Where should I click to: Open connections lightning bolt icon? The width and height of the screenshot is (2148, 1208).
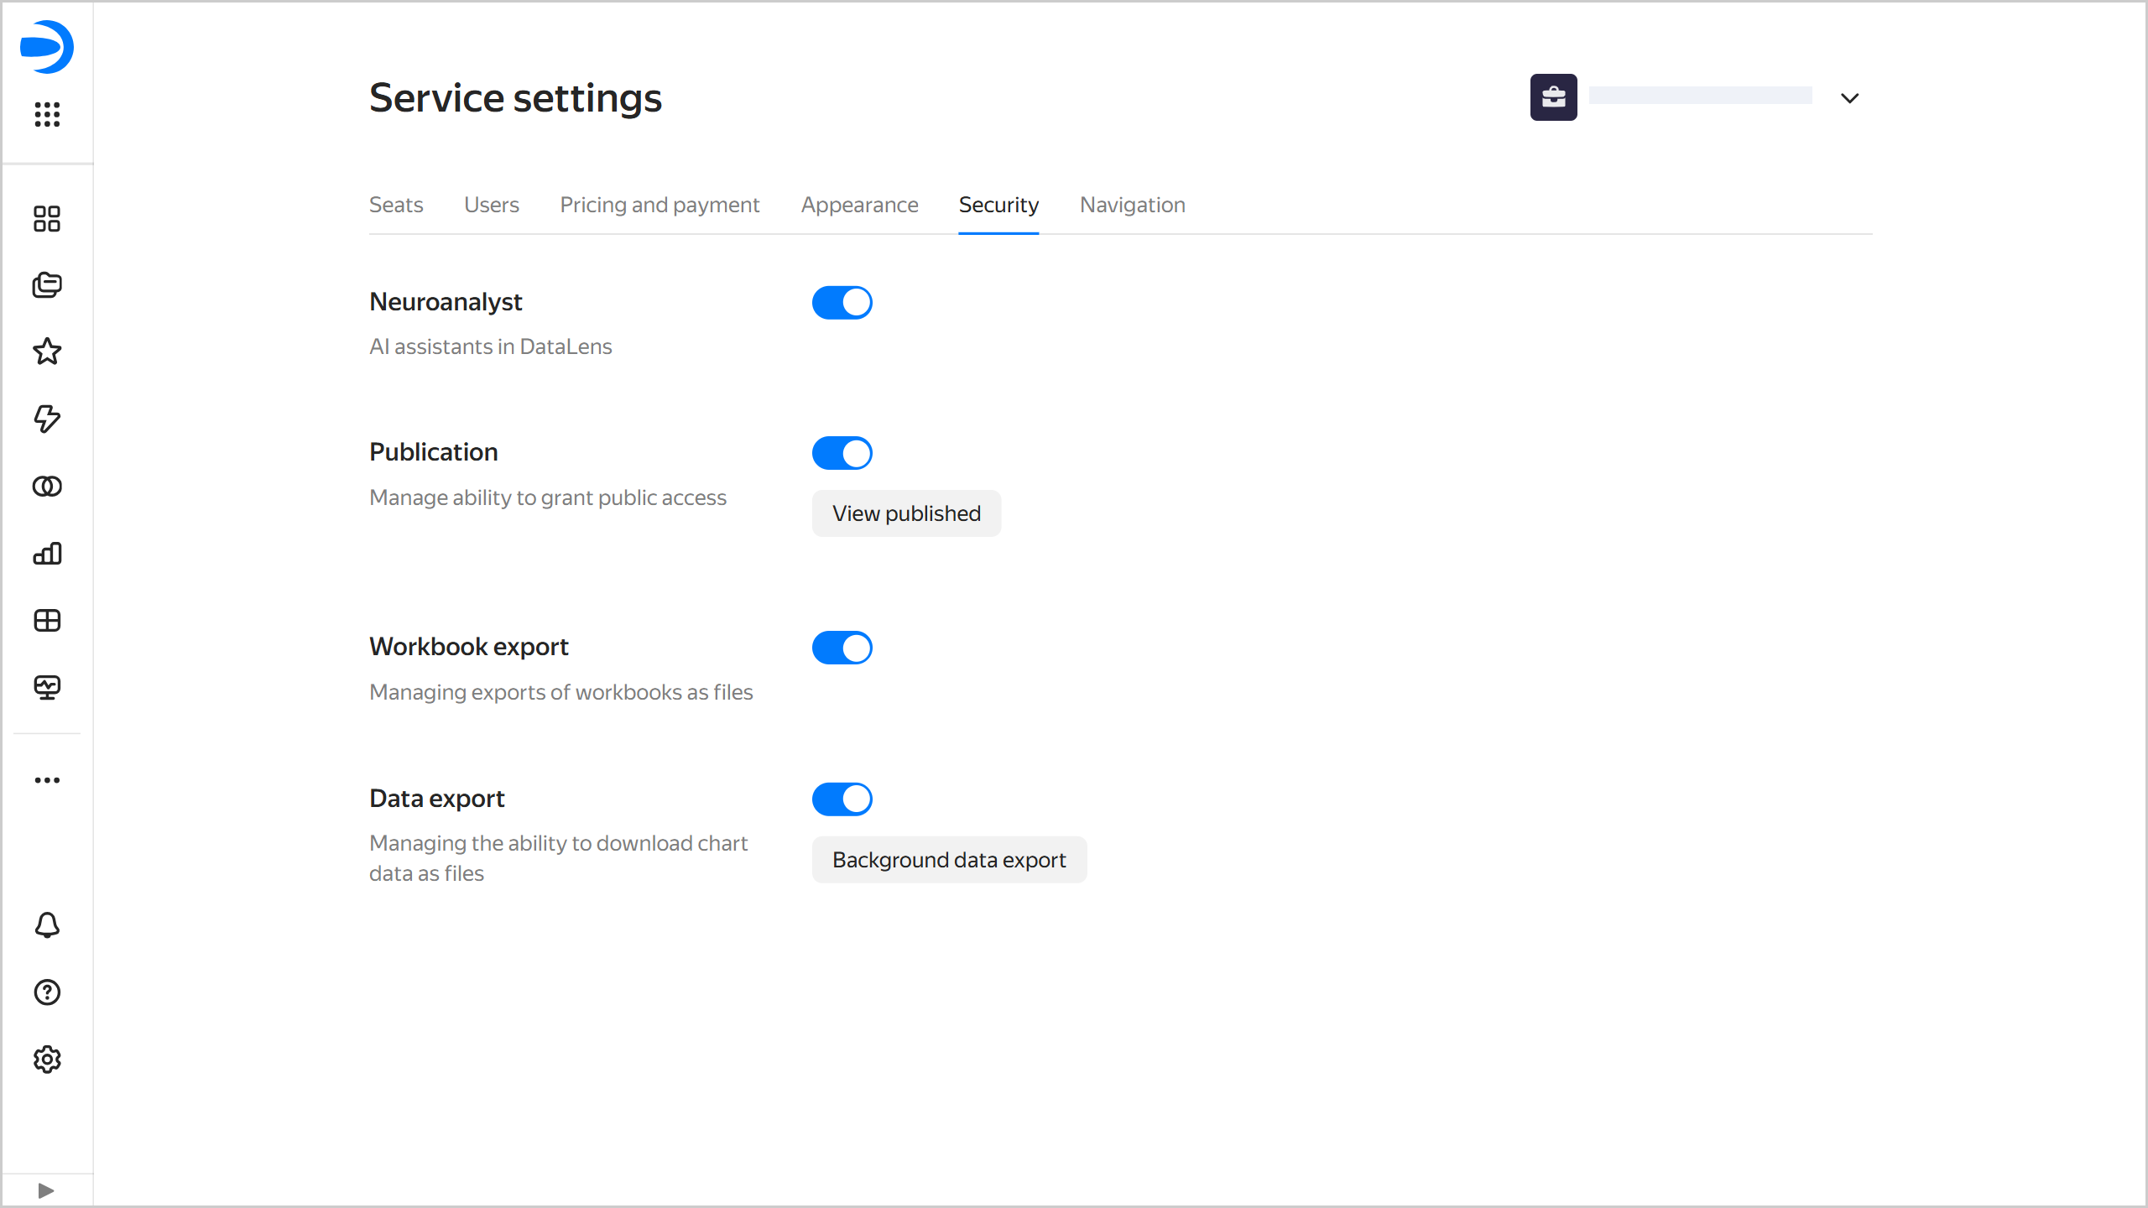(x=47, y=419)
